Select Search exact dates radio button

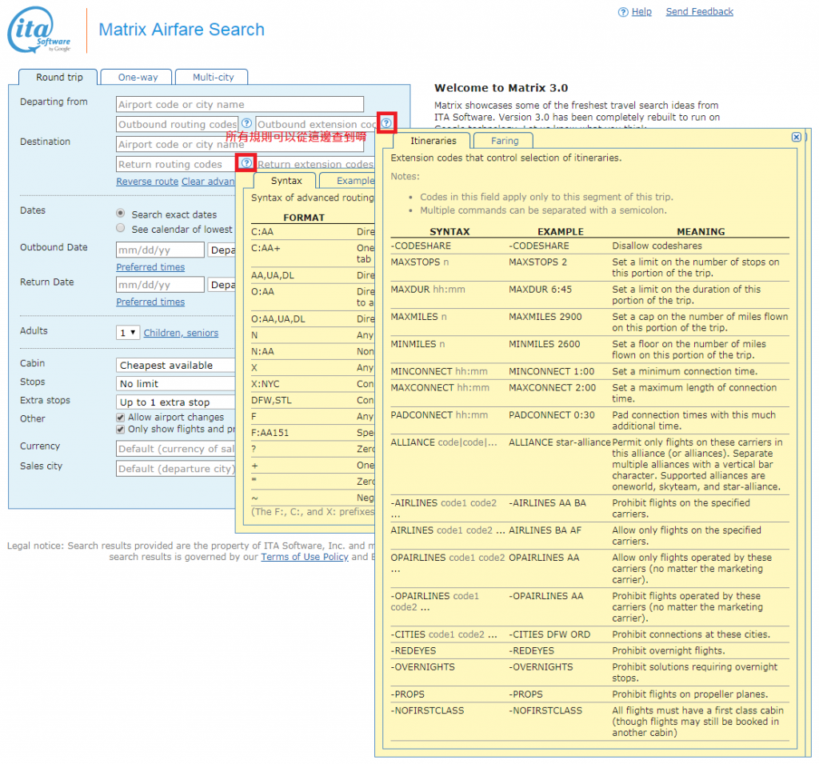(121, 214)
